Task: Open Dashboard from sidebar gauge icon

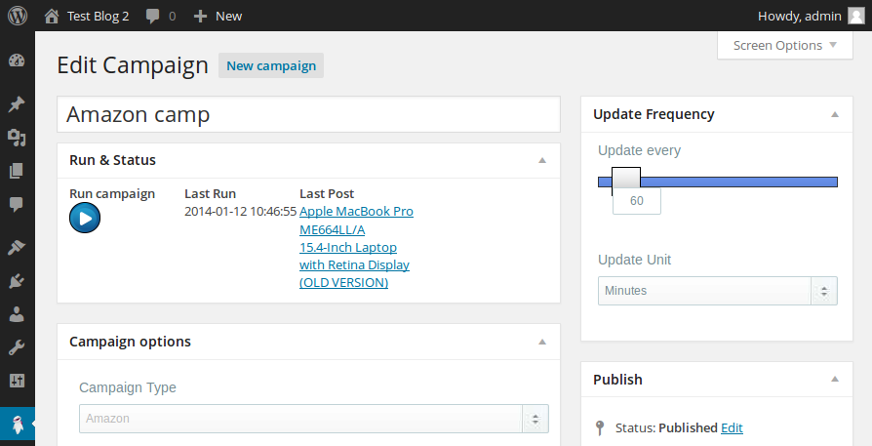Action: [17, 61]
